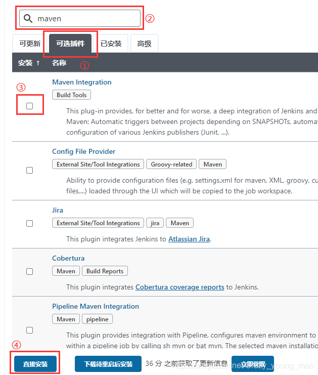Open the Pipeline Maven Integration link
Viewport: 318px width, 375px height.
(x=96, y=306)
